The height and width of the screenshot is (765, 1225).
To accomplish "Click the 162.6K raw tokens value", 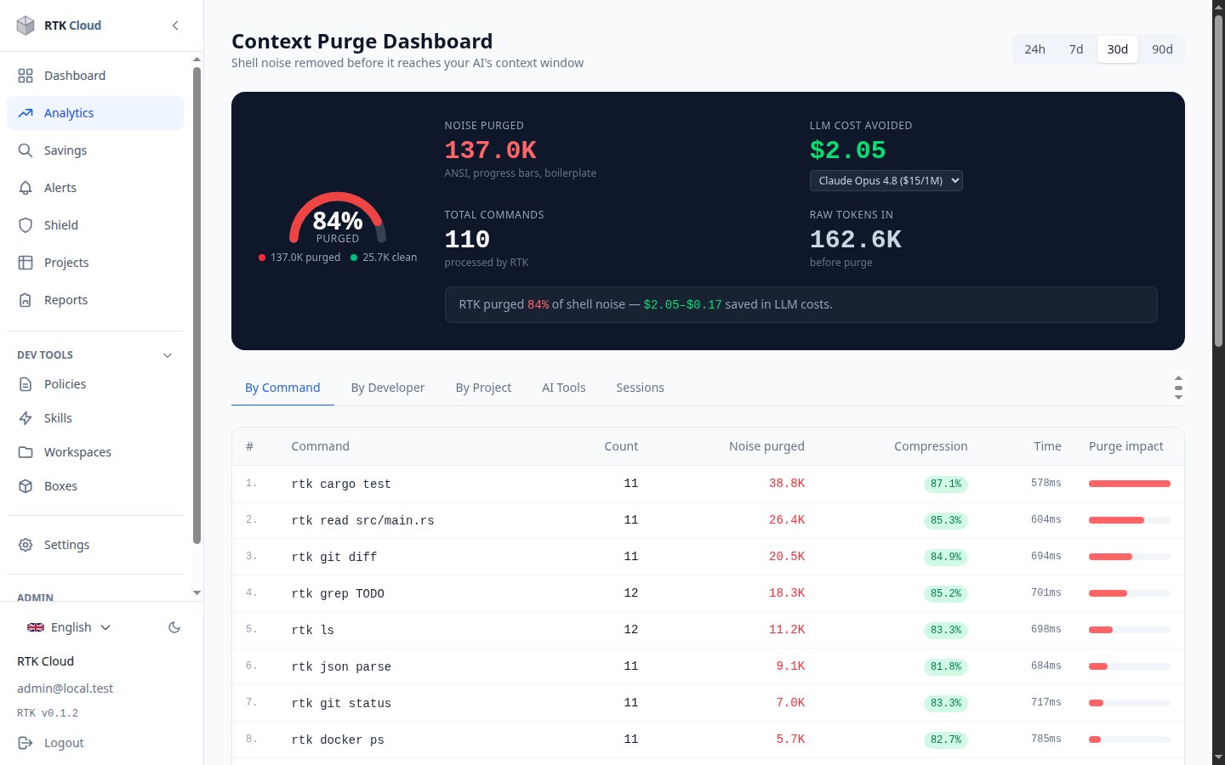I will pyautogui.click(x=856, y=240).
